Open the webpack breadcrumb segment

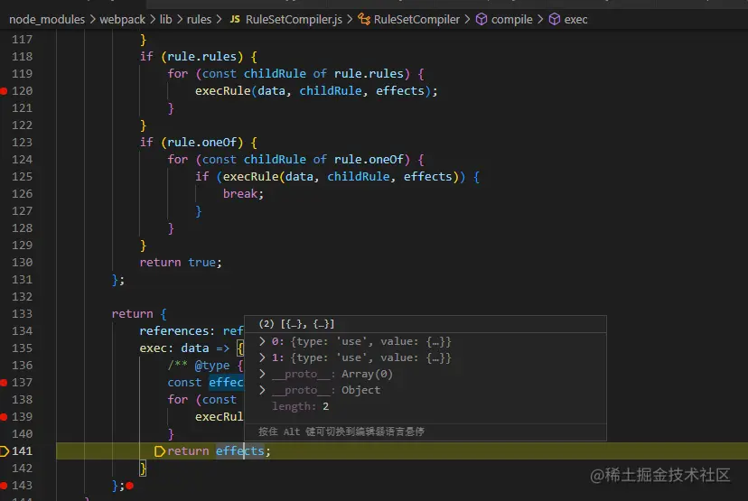[x=122, y=20]
